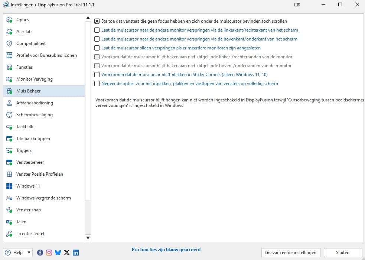Click the disabled linker-/rechterranden checkbox

(97, 57)
